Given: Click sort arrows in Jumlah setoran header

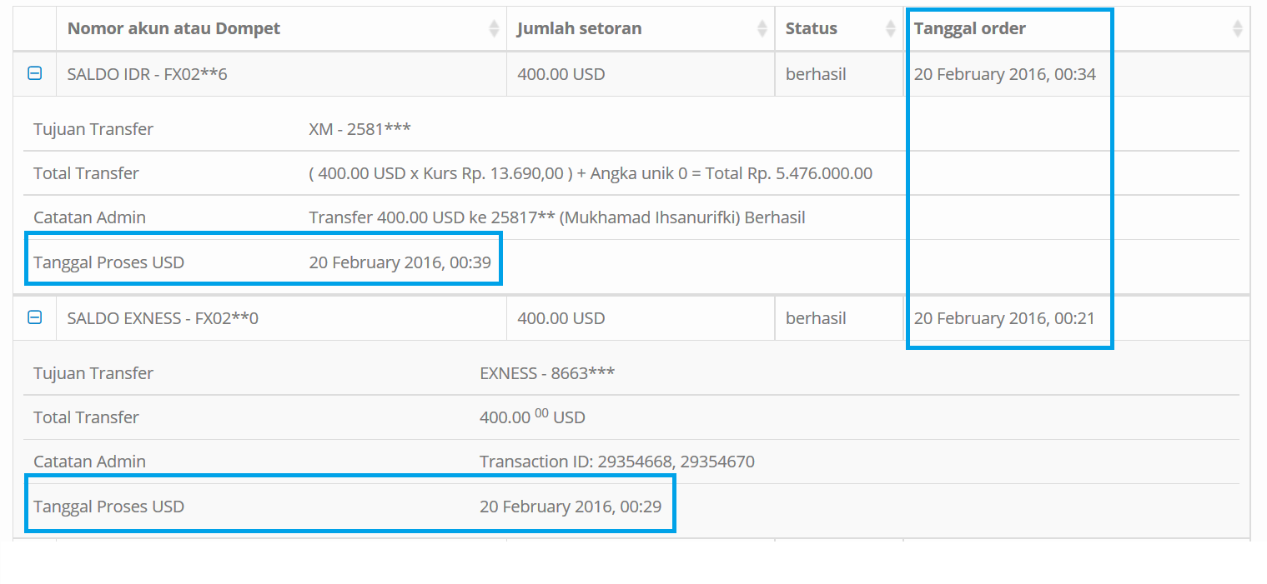Looking at the screenshot, I should coord(762,28).
